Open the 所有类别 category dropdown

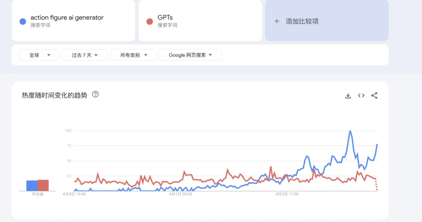pyautogui.click(x=133, y=55)
